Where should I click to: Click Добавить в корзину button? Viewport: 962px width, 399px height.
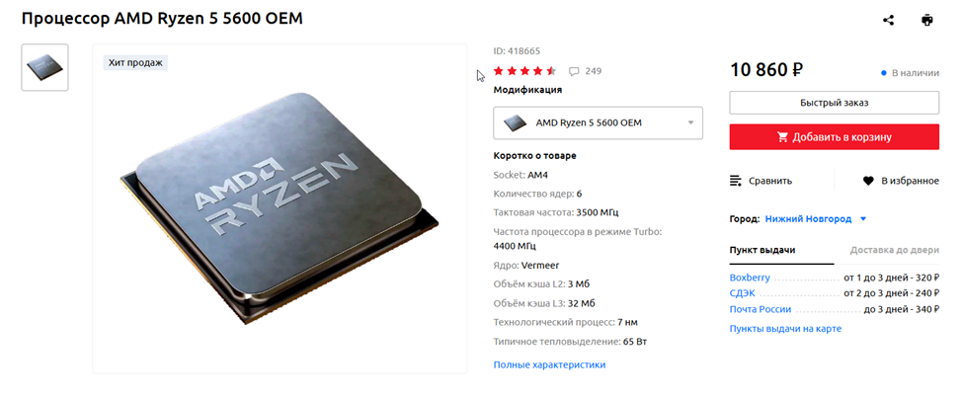point(835,137)
